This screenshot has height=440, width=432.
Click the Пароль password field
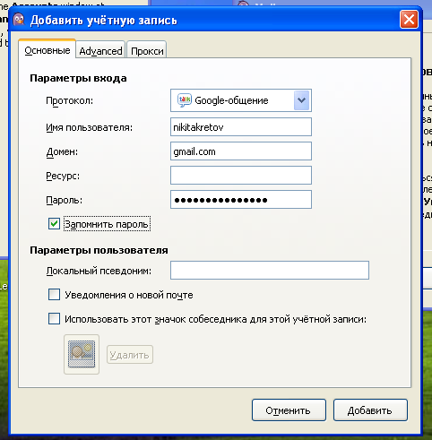[x=241, y=200]
